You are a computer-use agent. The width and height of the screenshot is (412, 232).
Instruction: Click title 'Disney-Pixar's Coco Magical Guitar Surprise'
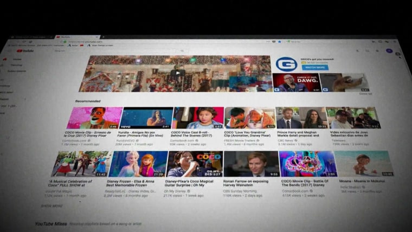[x=189, y=183]
